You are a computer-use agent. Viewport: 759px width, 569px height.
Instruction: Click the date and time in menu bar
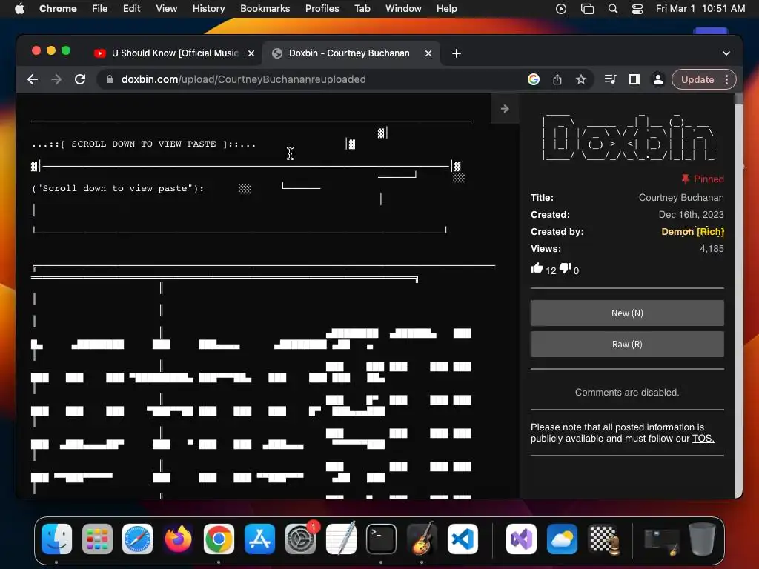(700, 8)
